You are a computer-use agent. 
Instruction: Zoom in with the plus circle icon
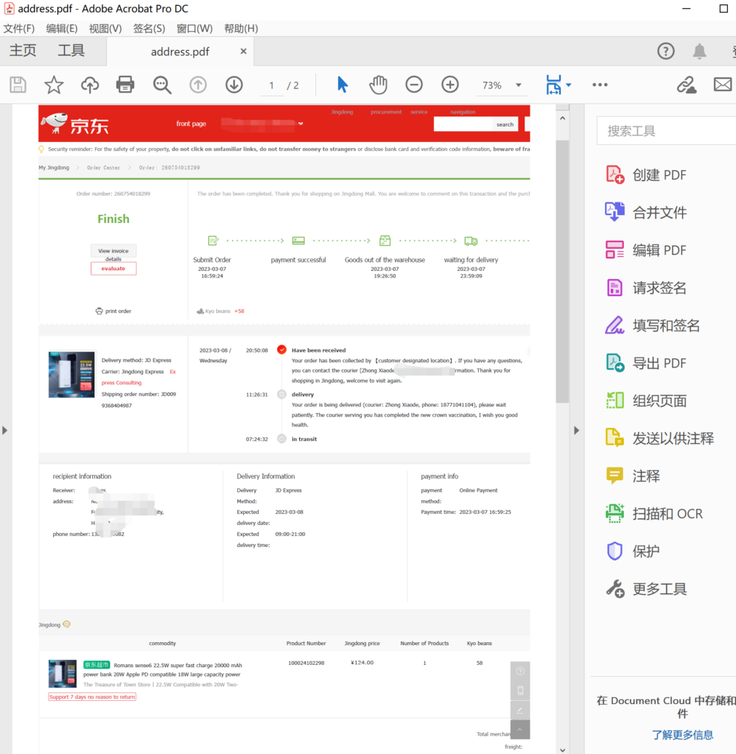(450, 85)
